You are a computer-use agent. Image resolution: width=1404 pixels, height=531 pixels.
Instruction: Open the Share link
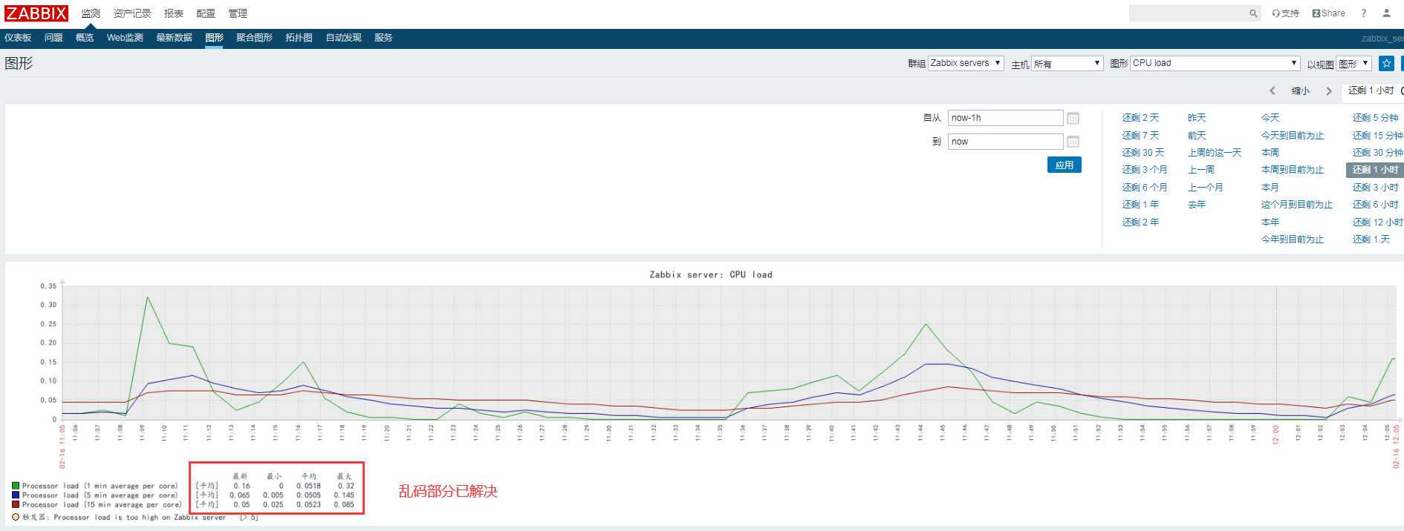pos(1329,13)
